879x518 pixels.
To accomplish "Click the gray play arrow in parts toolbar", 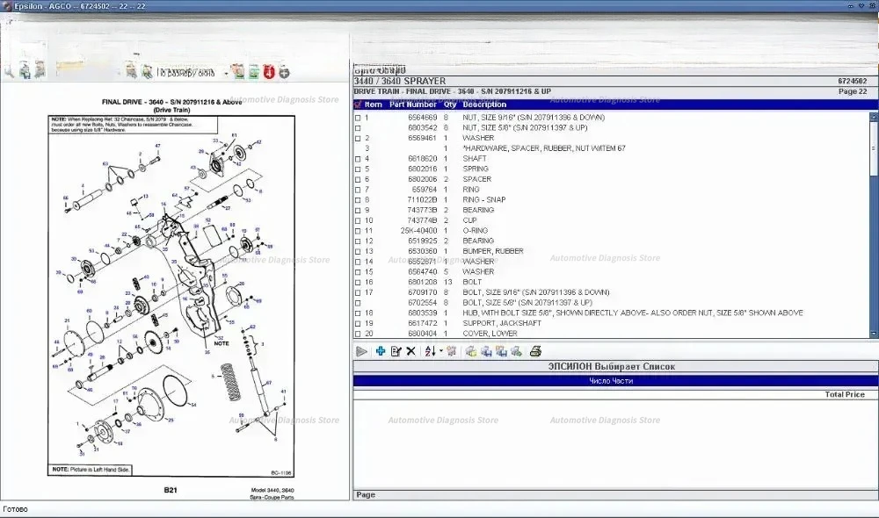I will coord(361,352).
